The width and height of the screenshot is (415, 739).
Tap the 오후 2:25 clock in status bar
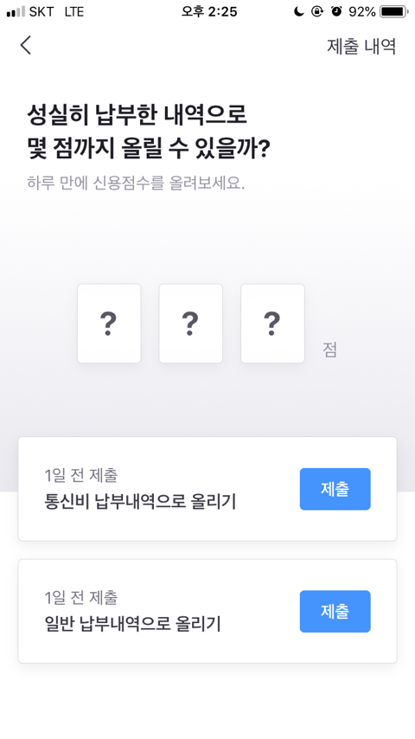click(209, 12)
